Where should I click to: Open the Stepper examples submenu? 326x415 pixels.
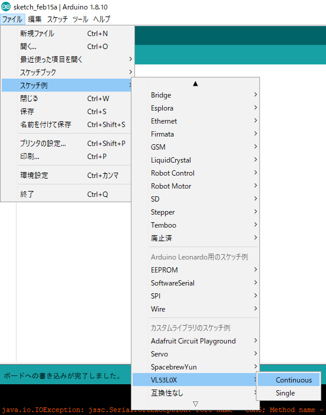click(x=195, y=212)
